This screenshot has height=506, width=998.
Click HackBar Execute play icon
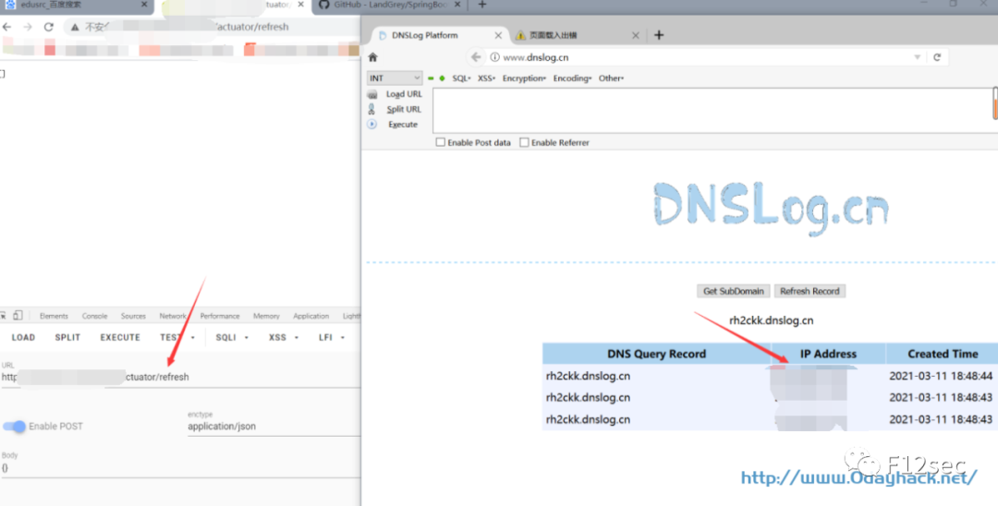[x=371, y=124]
